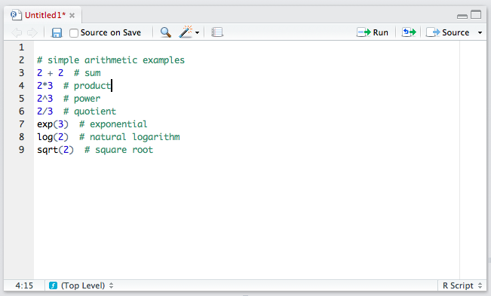Image resolution: width=491 pixels, height=296 pixels.
Task: Click the code tools magic wand icon
Action: [186, 32]
